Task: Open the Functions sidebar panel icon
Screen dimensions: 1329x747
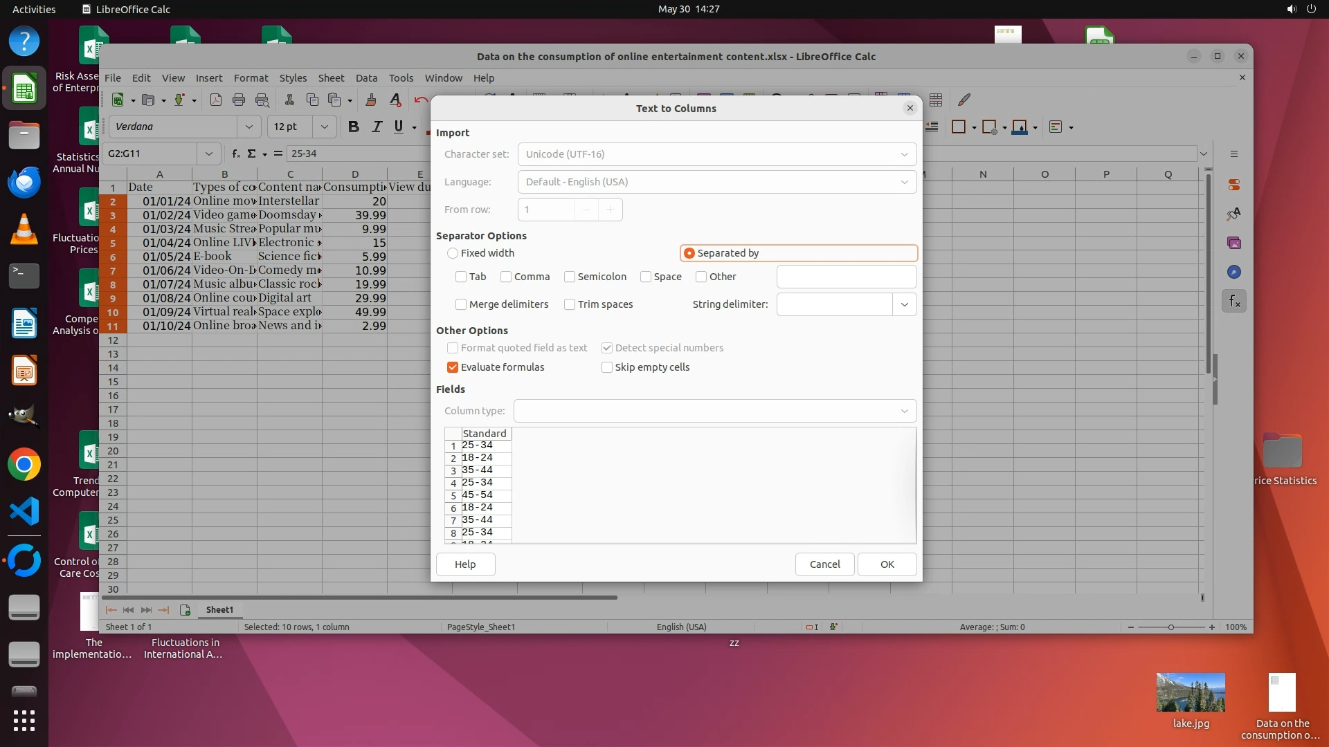Action: (1234, 302)
